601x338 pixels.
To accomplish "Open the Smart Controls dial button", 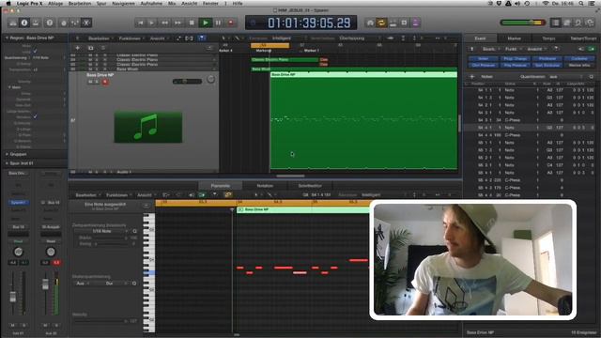I will pos(64,23).
